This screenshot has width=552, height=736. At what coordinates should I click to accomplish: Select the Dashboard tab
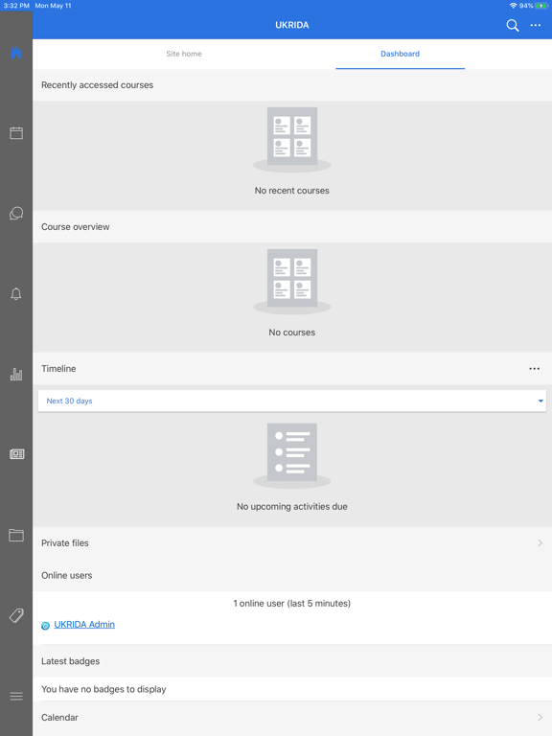tap(400, 54)
